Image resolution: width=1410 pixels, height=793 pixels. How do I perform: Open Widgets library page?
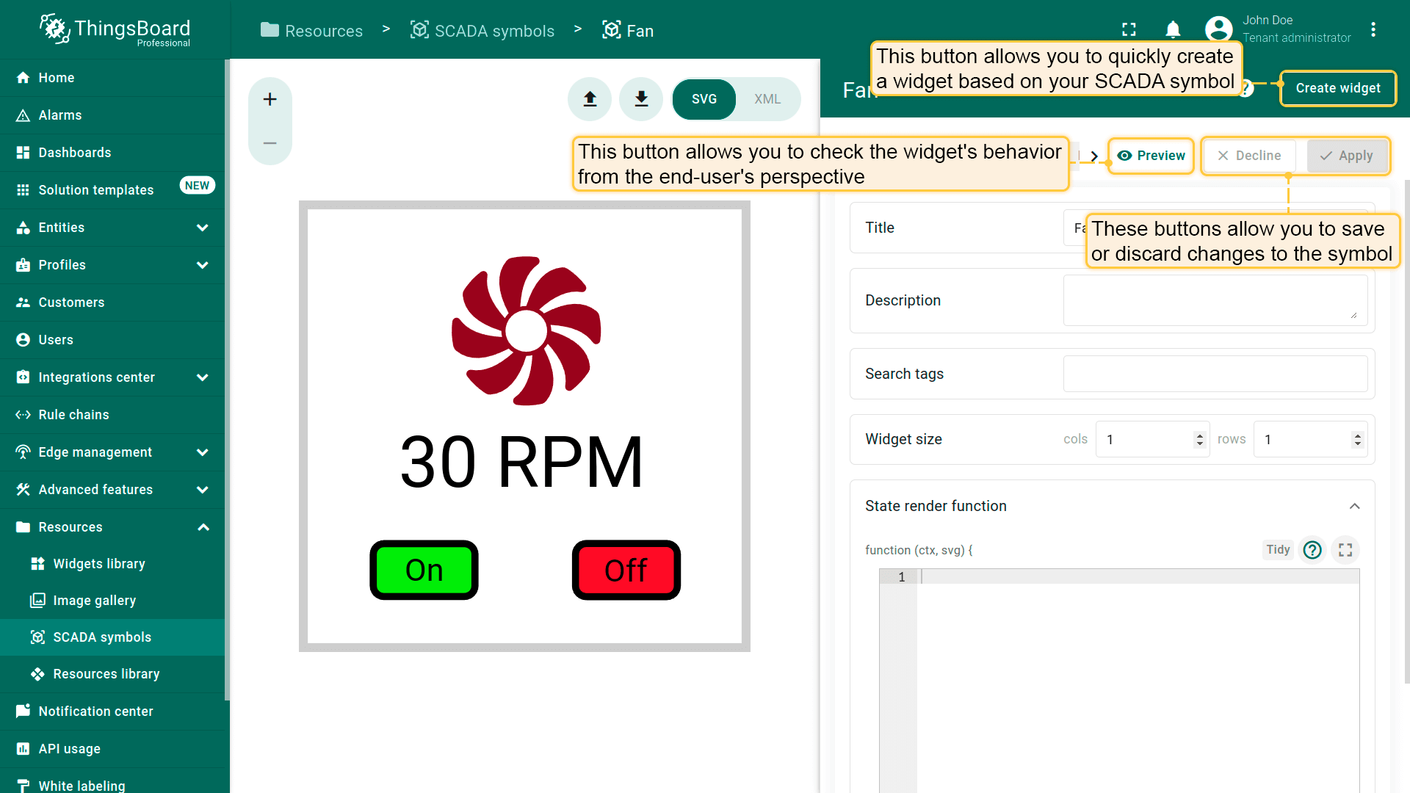pos(98,564)
